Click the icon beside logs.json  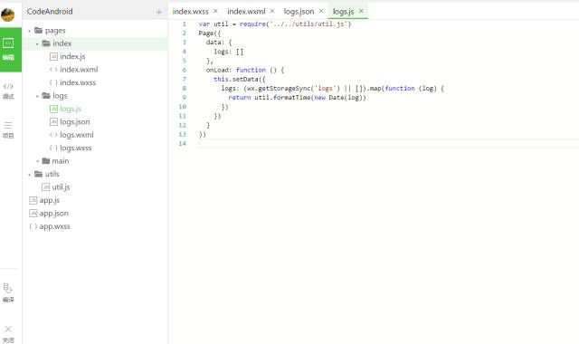53,121
